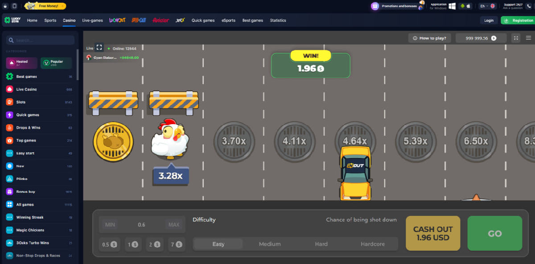This screenshot has width=535, height=264.
Task: Open the Aviator game from the navigation bar
Action: pos(161,20)
